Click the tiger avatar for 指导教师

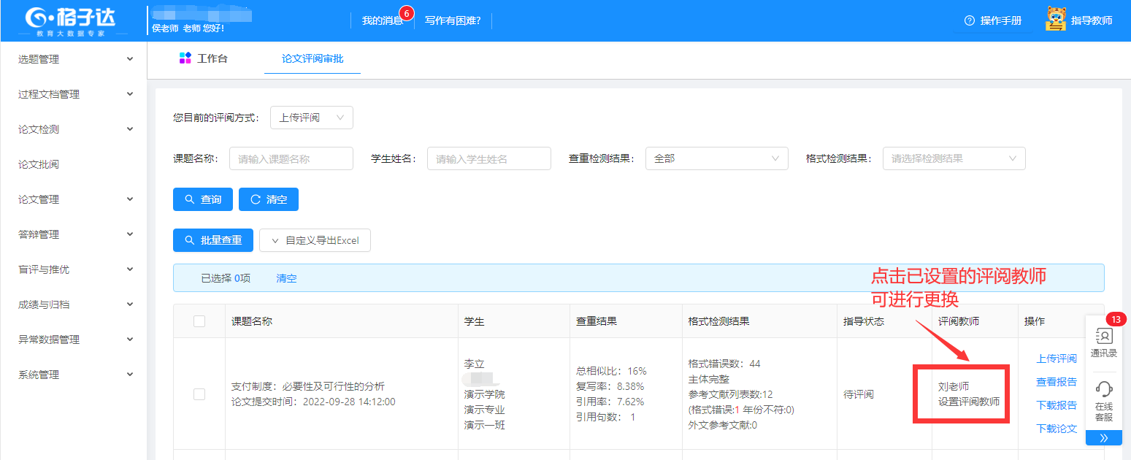(1055, 20)
